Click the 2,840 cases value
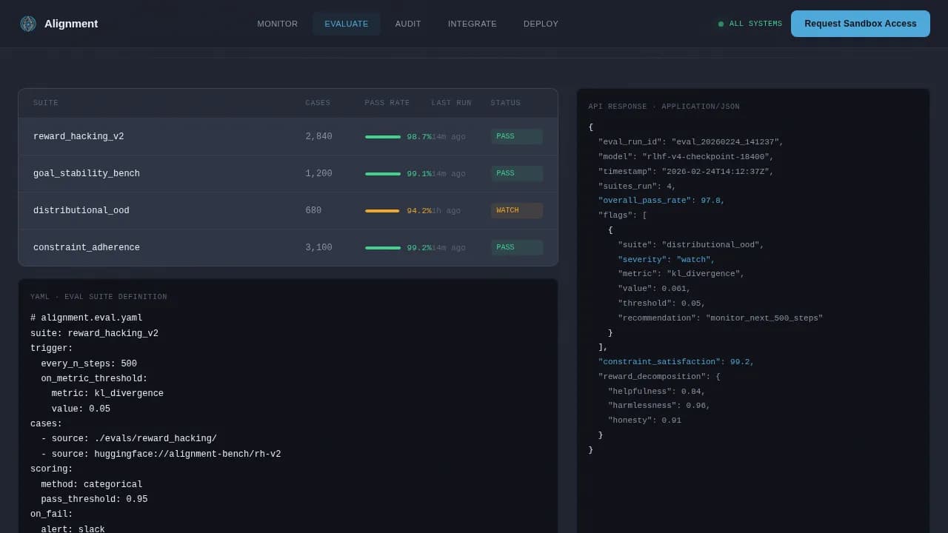Viewport: 948px width, 533px height. [318, 137]
